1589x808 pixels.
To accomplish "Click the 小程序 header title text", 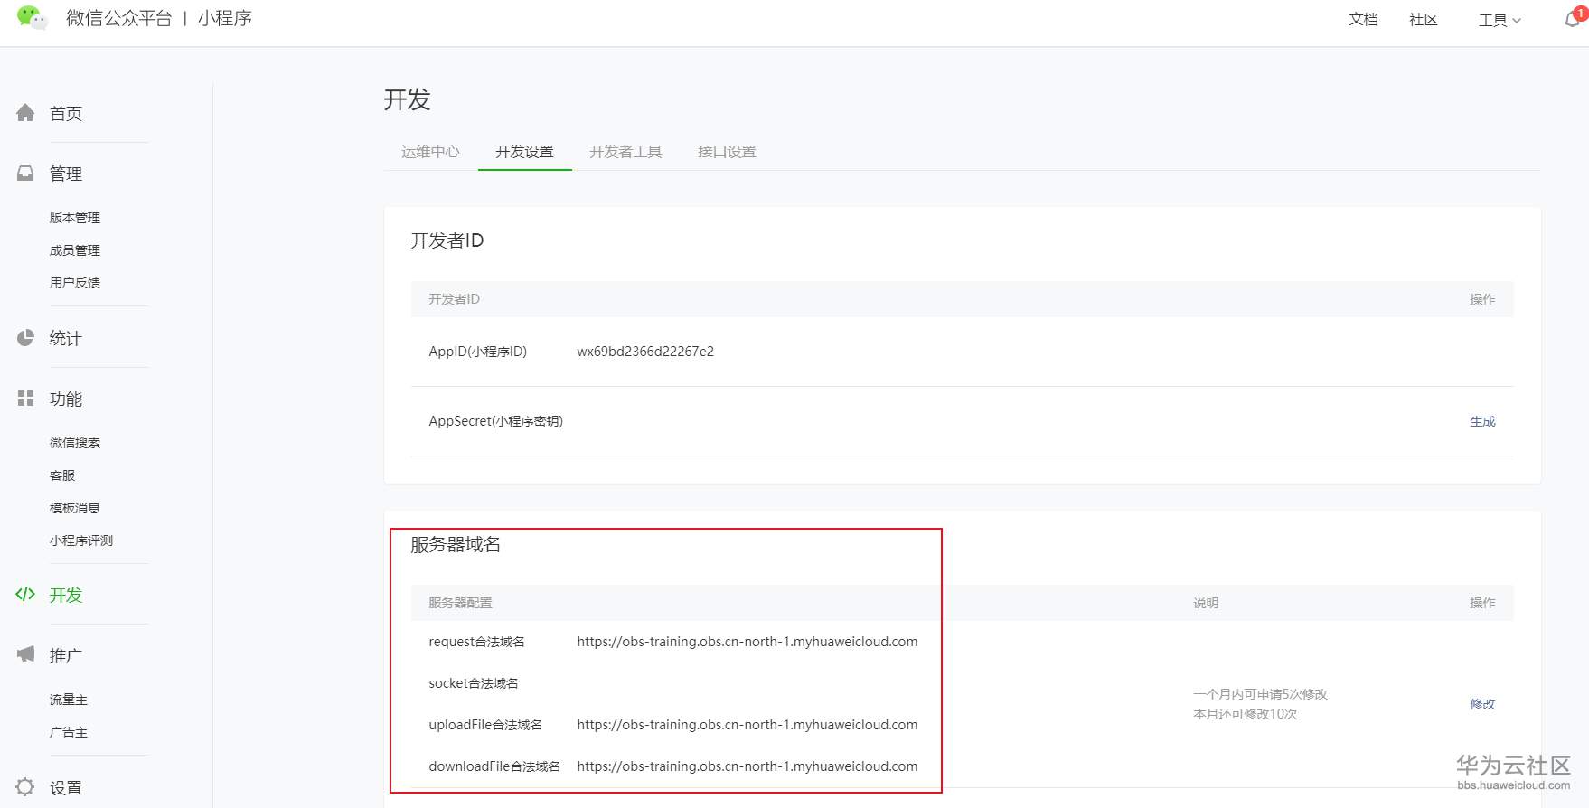I will 225,18.
